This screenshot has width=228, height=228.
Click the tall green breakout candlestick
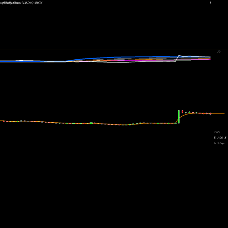tap(179, 117)
